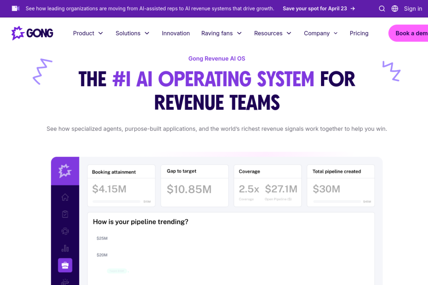
Task: Open the Pricing page
Action: 359,33
